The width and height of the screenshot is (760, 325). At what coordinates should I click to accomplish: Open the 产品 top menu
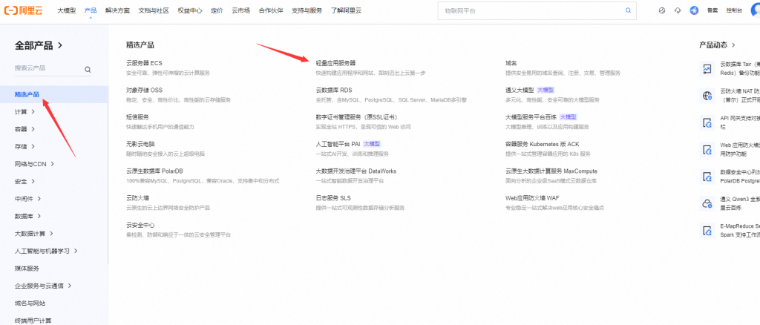tap(90, 10)
